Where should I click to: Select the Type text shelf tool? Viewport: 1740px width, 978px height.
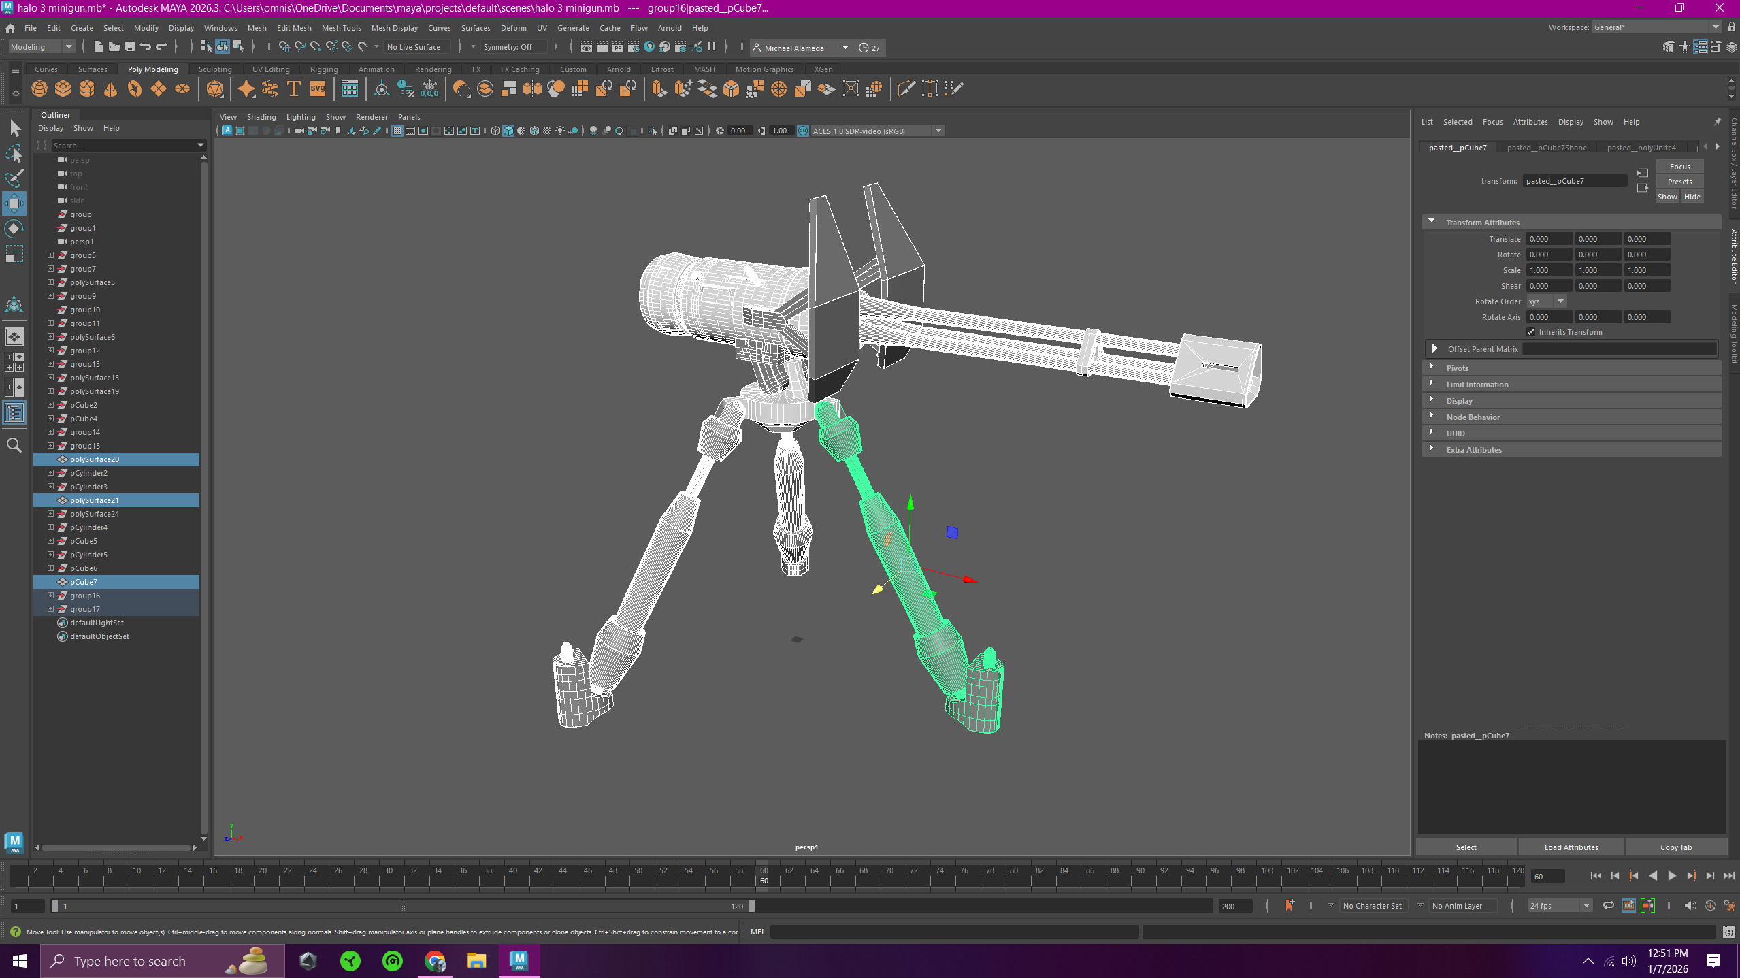pyautogui.click(x=294, y=88)
